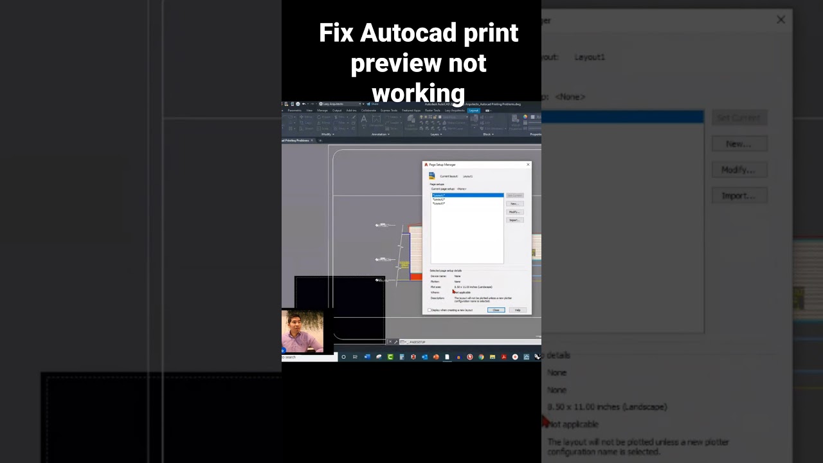Open Camtasia green C icon on taskbar

[x=390, y=357]
